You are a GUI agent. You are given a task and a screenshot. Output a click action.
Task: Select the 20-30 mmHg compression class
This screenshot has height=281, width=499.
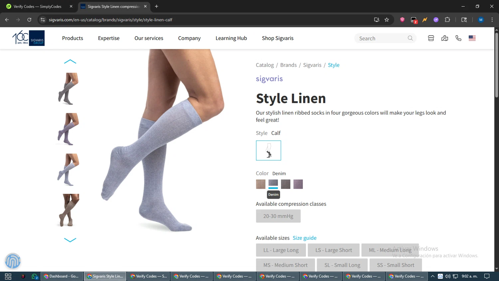(278, 216)
